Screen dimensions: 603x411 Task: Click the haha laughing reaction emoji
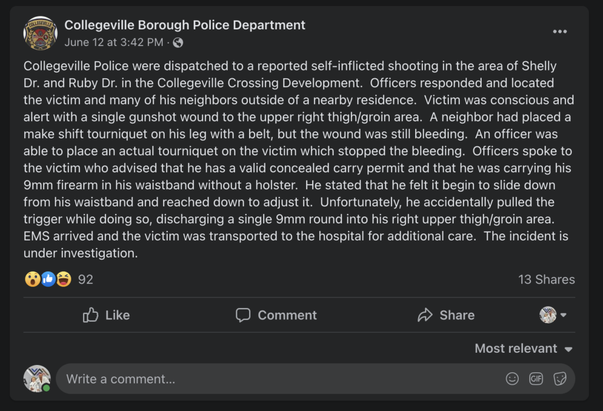pos(64,279)
